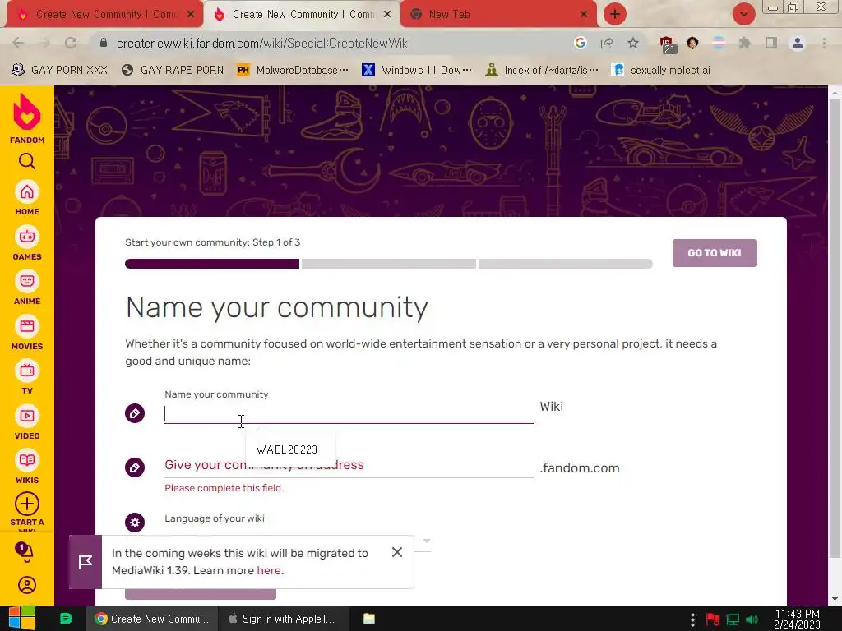Open the taskbar clock and date
Viewport: 842px width, 631px height.
[798, 619]
